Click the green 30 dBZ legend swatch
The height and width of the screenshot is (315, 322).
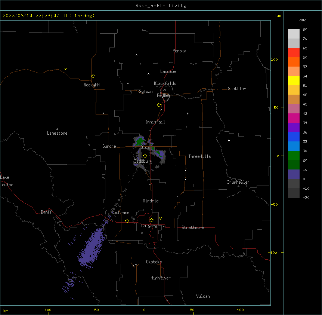pyautogui.click(x=294, y=156)
